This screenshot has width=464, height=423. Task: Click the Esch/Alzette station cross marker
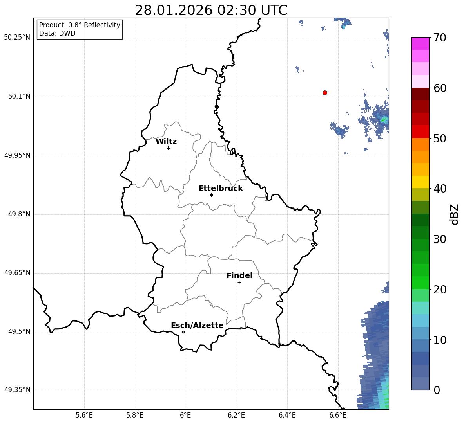[x=183, y=332]
